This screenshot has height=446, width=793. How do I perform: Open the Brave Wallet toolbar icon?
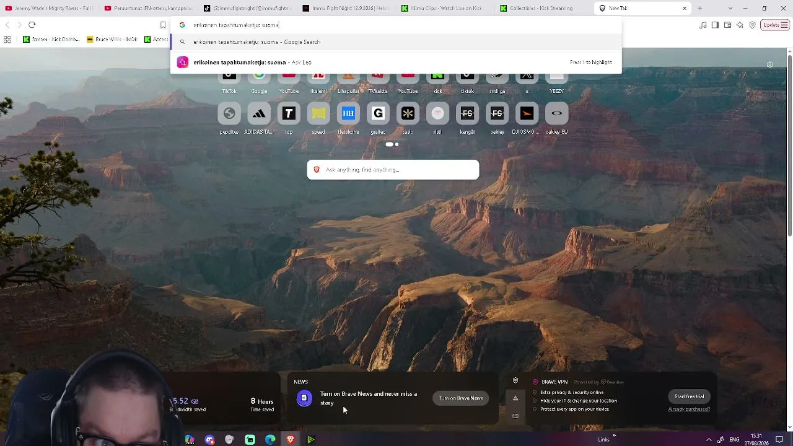tap(727, 25)
